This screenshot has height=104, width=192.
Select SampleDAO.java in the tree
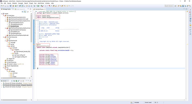tap(15, 32)
